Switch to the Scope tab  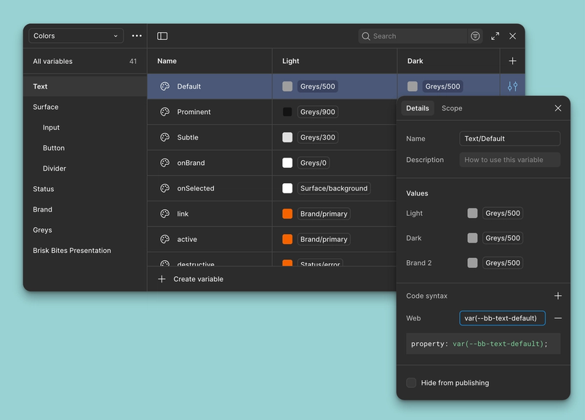(452, 108)
